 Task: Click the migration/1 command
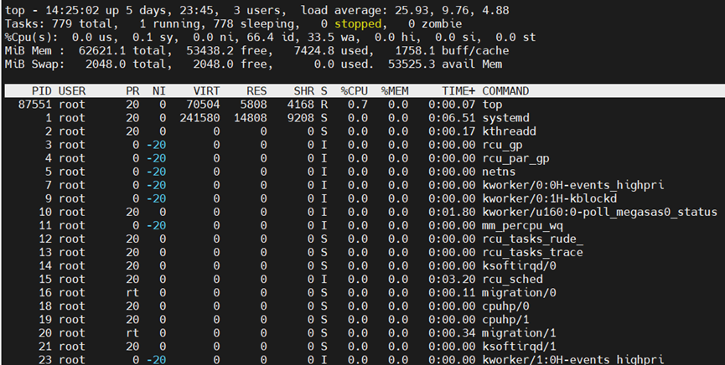(x=519, y=332)
